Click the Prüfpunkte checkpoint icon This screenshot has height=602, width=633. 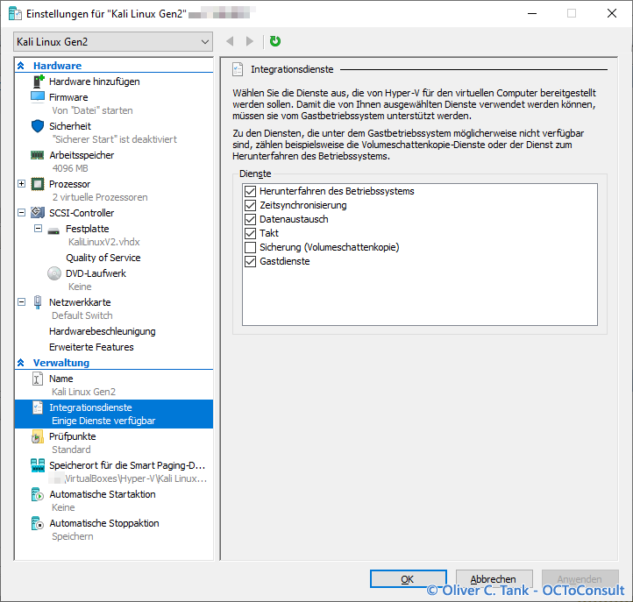[37, 436]
